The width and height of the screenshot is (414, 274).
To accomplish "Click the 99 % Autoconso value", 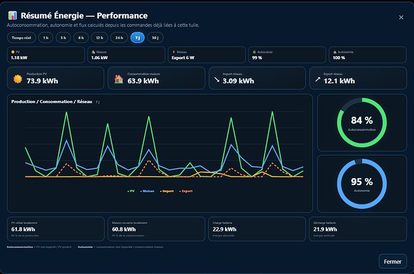I will (x=257, y=58).
